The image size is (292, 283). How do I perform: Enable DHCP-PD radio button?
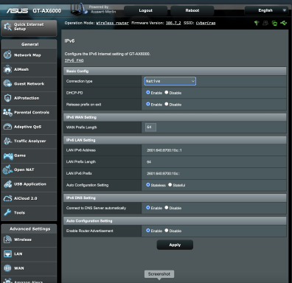pyautogui.click(x=148, y=92)
